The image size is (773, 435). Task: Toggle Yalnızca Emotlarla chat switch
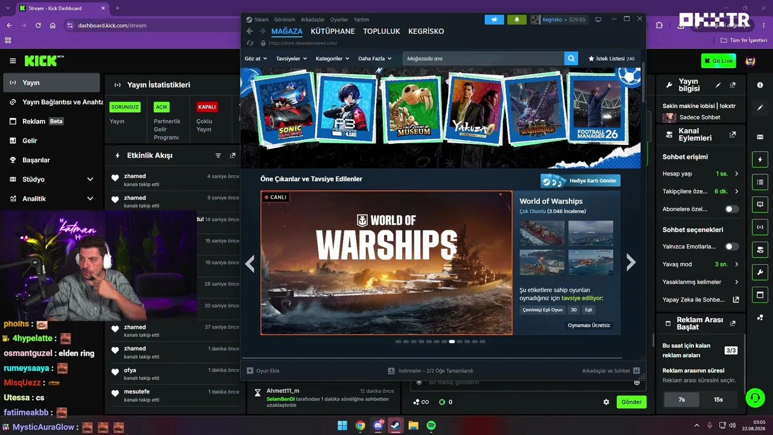pyautogui.click(x=732, y=246)
